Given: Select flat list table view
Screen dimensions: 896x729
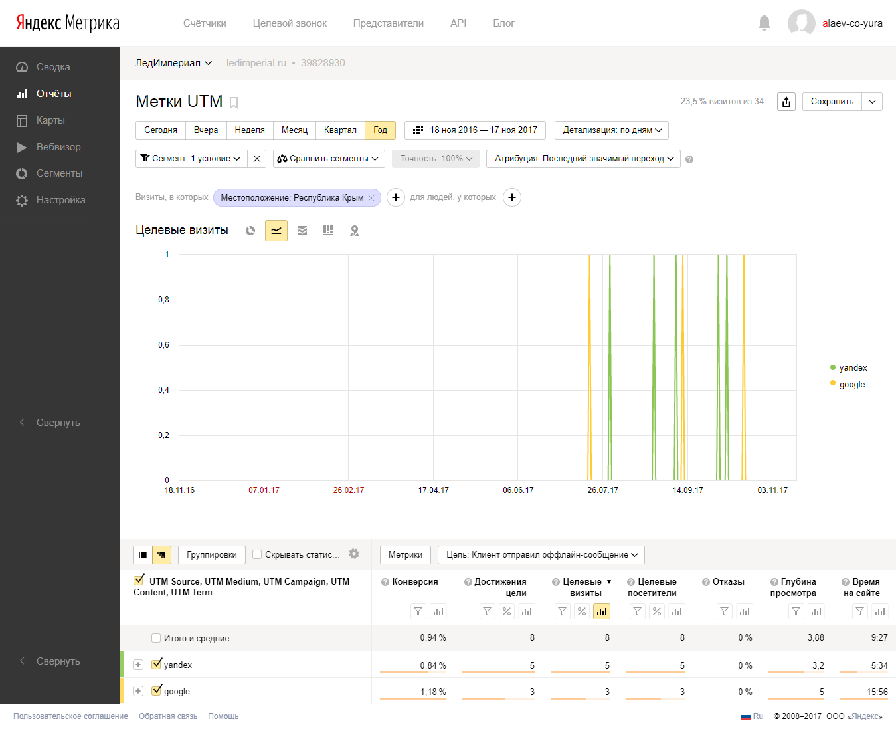Looking at the screenshot, I should [x=143, y=555].
